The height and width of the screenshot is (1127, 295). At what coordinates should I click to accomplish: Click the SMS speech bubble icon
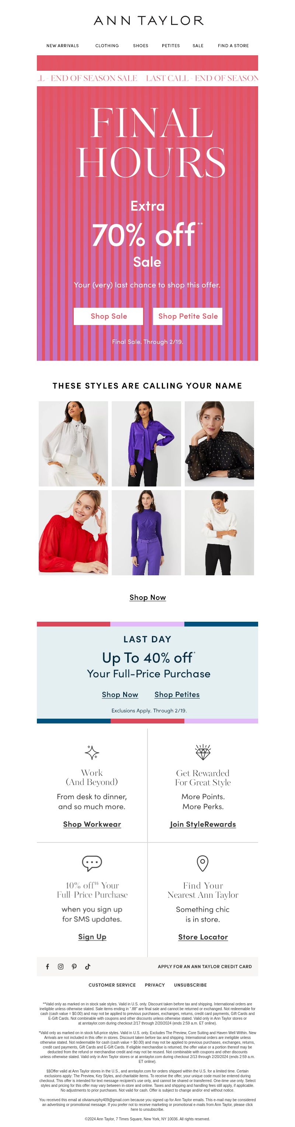(x=92, y=863)
